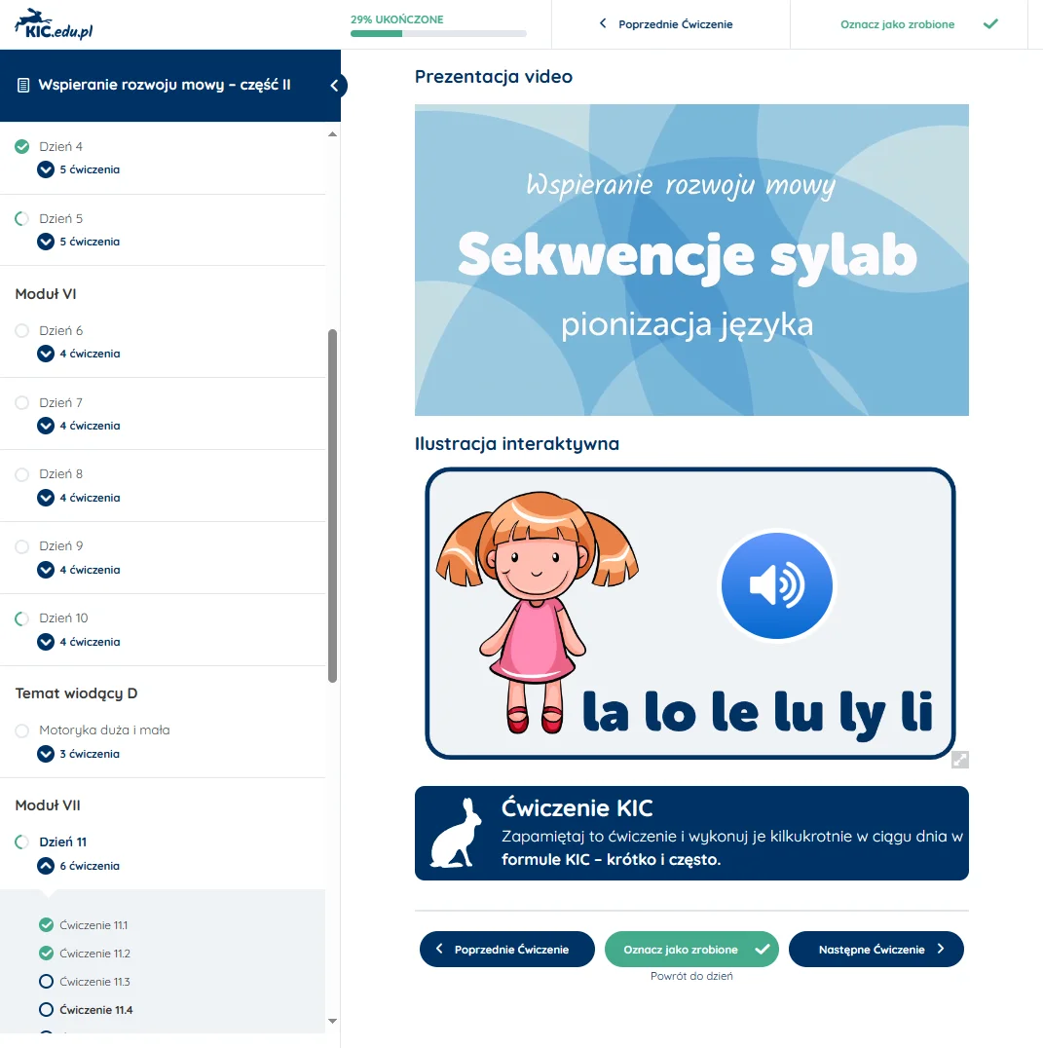This screenshot has height=1048, width=1043.
Task: Open Ćwiczenie 11.4 in the sidebar
Action: pyautogui.click(x=95, y=1010)
